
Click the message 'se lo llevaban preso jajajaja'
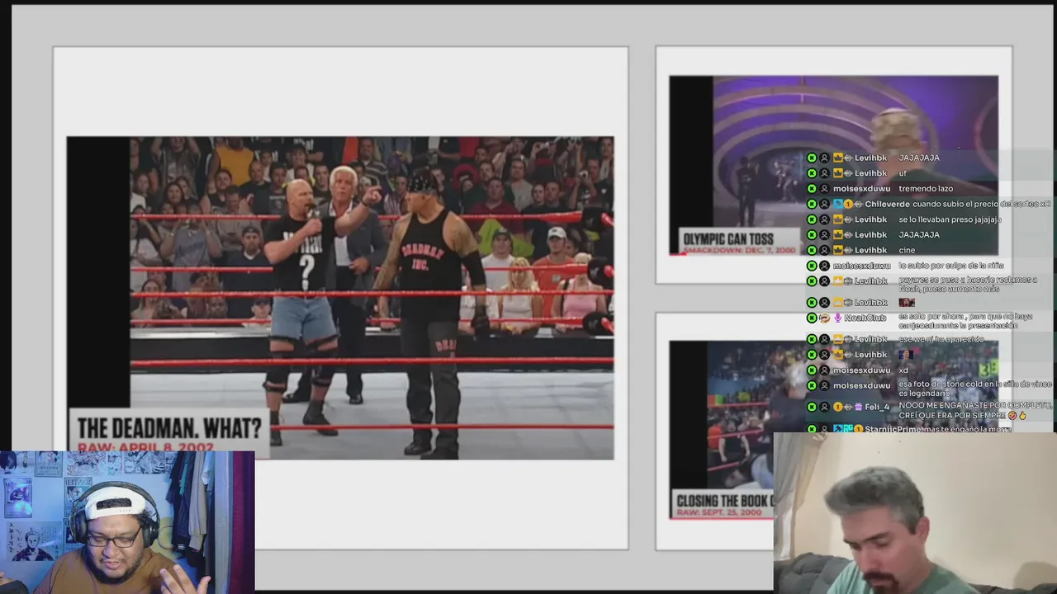tap(950, 219)
